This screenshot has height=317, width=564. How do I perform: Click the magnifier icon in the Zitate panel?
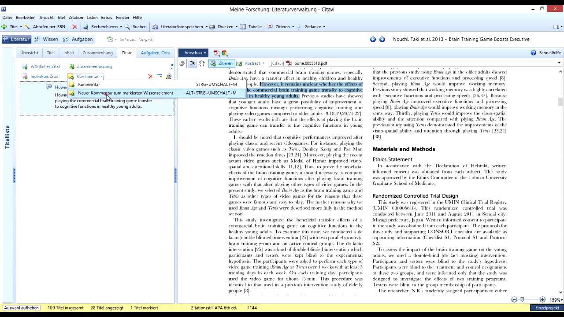coord(169,76)
